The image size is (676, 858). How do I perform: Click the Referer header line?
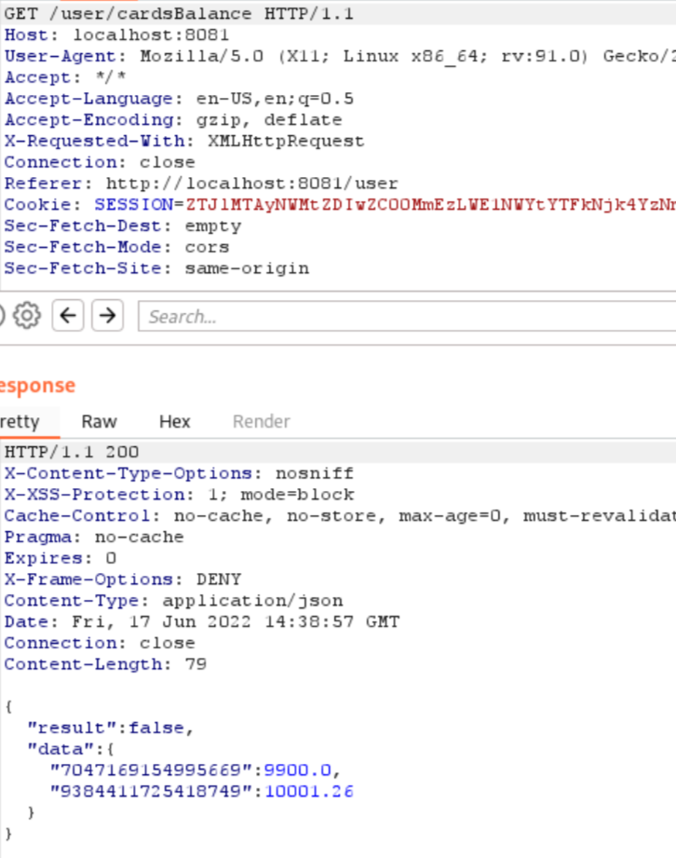pos(201,184)
